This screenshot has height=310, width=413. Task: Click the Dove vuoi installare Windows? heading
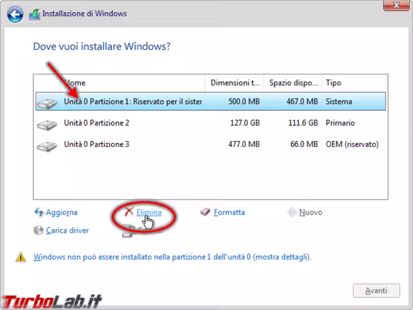102,46
